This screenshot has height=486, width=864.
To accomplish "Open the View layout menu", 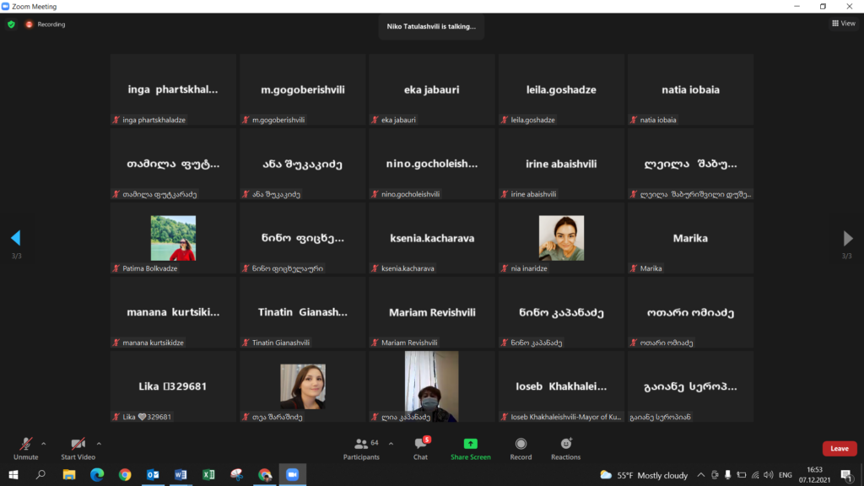I will pos(843,24).
